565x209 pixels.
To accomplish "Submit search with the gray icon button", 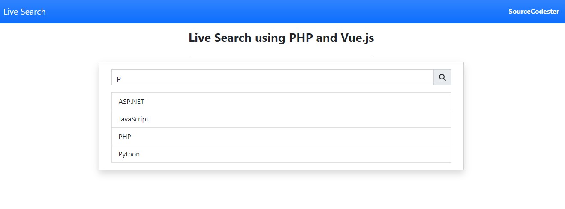I will point(442,77).
